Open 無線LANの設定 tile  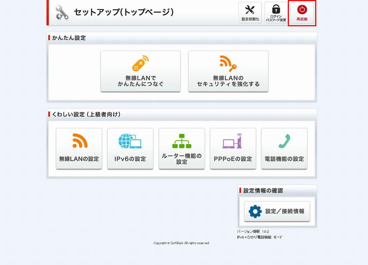point(79,148)
